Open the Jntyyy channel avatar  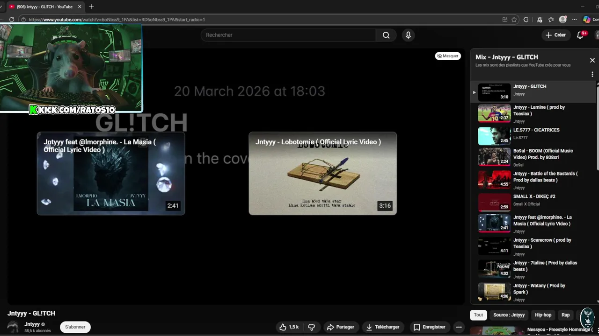pyautogui.click(x=13, y=327)
